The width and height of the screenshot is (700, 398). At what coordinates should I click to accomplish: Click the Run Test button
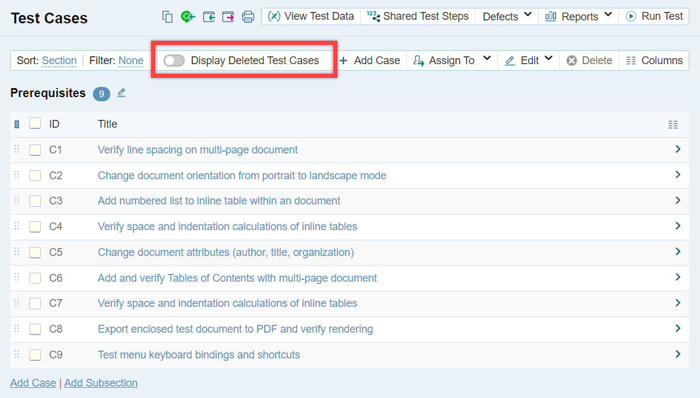(654, 17)
